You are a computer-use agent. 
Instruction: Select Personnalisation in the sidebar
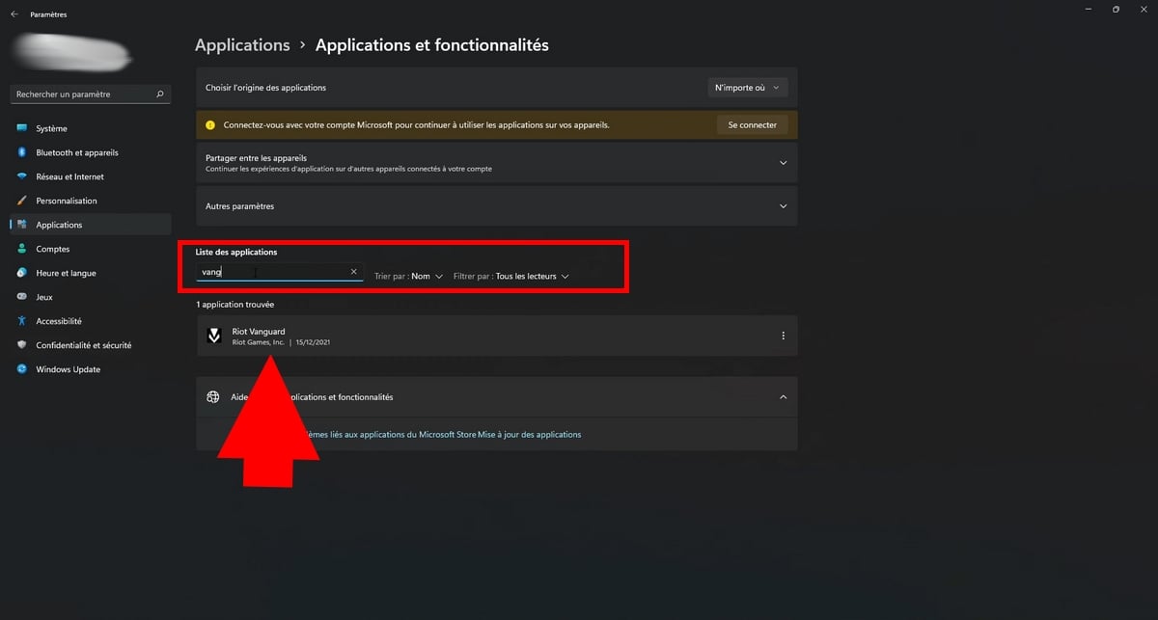[x=66, y=201]
